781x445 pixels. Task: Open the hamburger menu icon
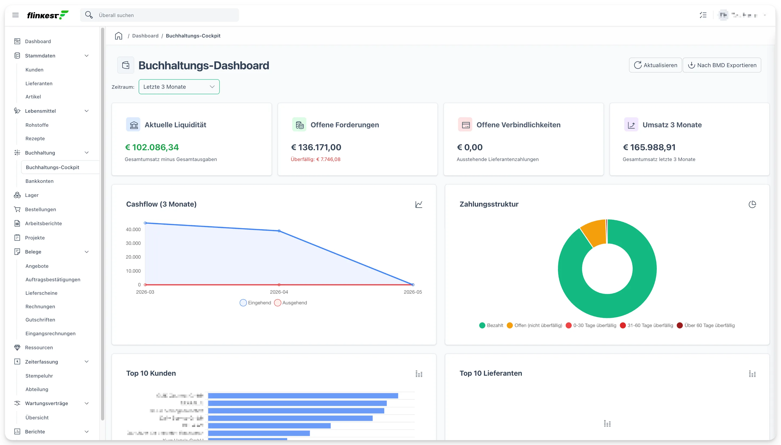(15, 15)
